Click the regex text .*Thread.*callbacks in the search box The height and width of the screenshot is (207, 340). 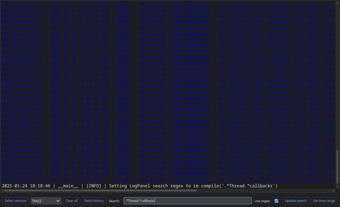click(x=140, y=201)
